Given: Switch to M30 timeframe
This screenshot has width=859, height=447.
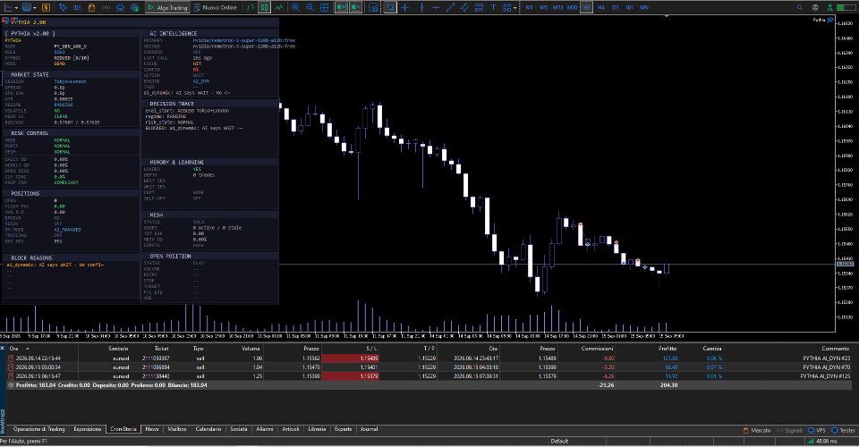Looking at the screenshot, I should [573, 8].
